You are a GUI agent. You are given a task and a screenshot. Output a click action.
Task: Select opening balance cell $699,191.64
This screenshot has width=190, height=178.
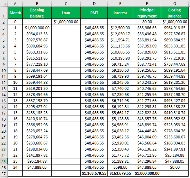click(37, 76)
